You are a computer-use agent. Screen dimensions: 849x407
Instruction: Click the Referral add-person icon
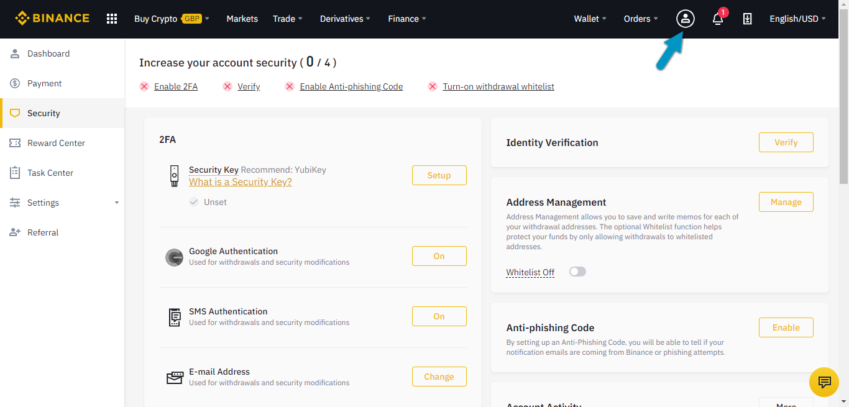pos(15,232)
